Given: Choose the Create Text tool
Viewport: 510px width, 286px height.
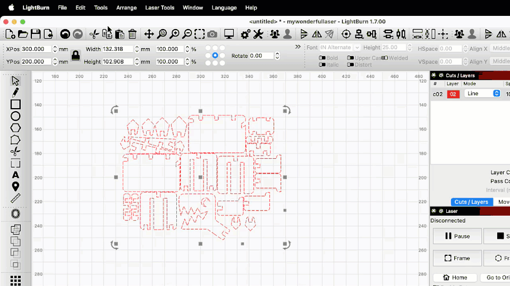Looking at the screenshot, I should pos(15,175).
